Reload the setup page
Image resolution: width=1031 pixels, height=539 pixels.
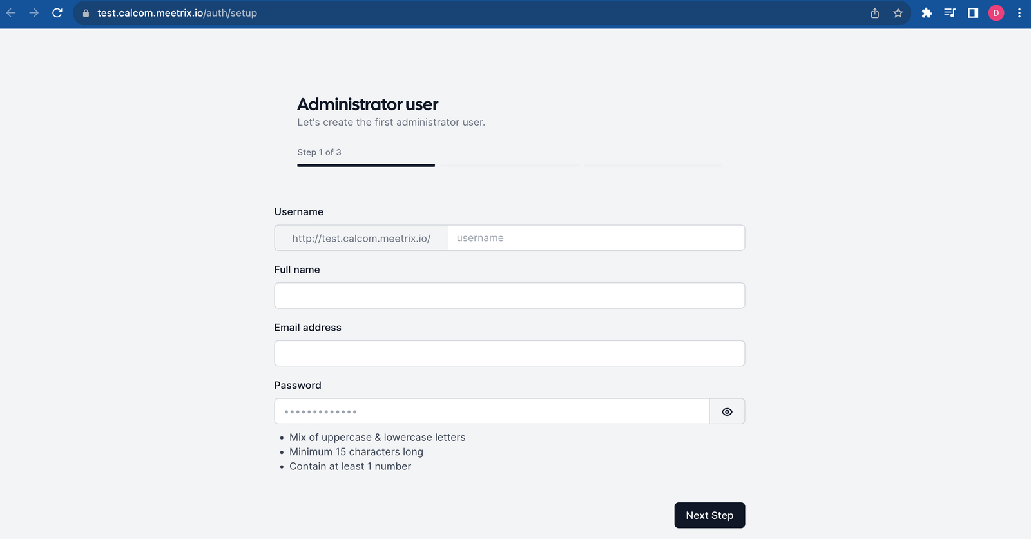pos(57,13)
